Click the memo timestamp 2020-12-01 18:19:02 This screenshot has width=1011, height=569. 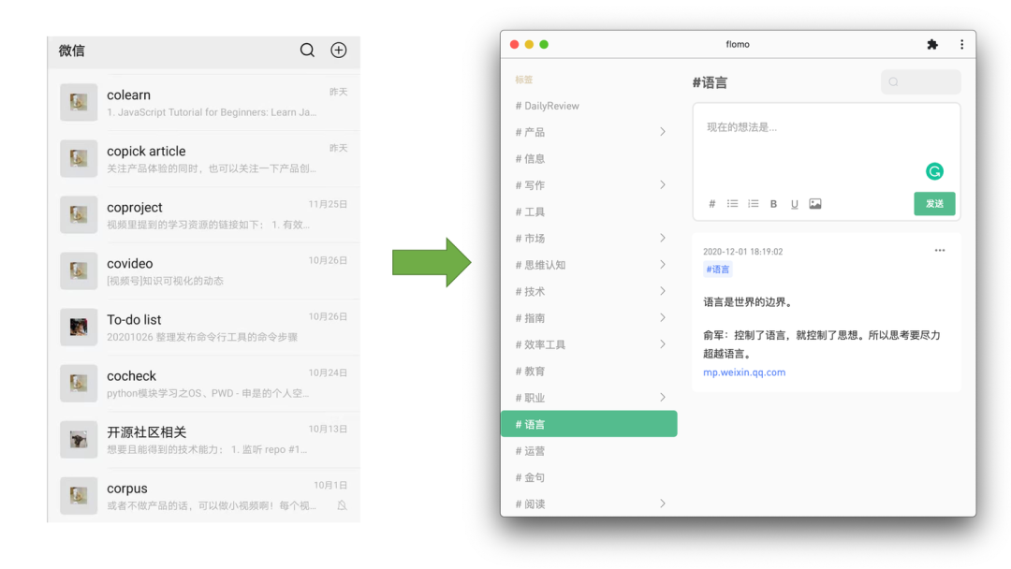(x=742, y=252)
